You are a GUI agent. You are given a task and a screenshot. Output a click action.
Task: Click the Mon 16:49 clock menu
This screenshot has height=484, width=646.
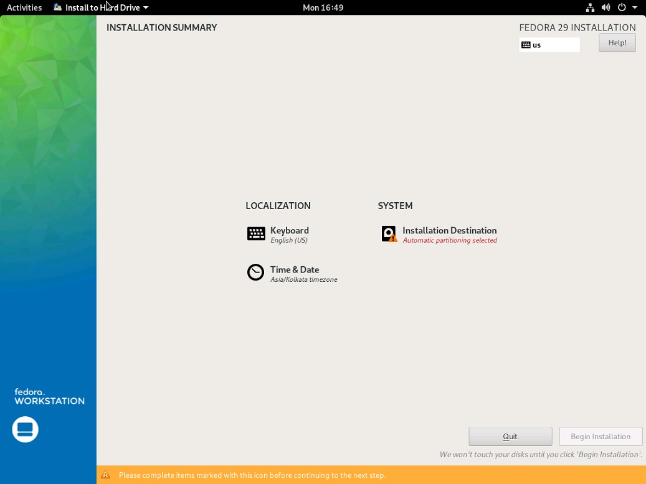[x=323, y=7]
